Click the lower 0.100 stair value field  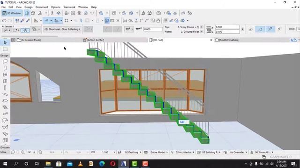(227, 32)
